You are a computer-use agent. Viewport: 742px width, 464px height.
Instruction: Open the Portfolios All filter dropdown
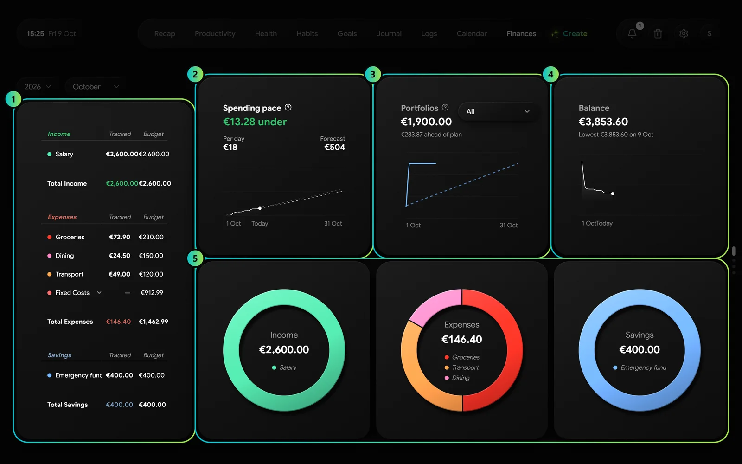pos(498,111)
